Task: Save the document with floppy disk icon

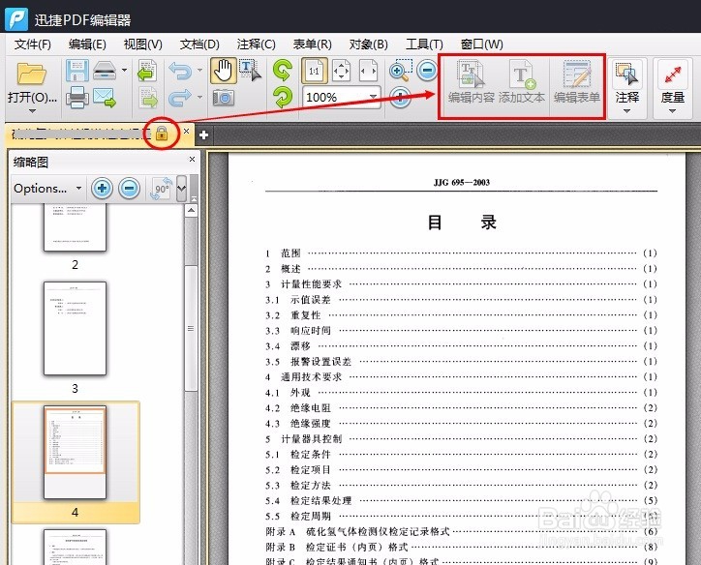Action: pos(76,71)
